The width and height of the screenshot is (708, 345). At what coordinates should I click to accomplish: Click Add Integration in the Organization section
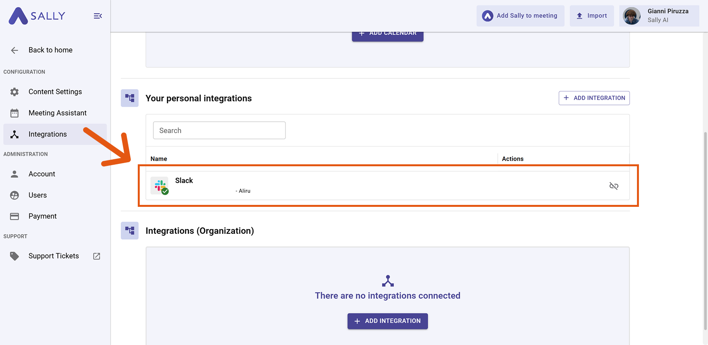point(387,321)
